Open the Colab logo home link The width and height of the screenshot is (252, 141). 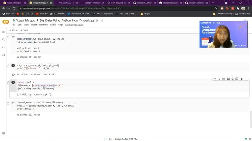coord(6,22)
